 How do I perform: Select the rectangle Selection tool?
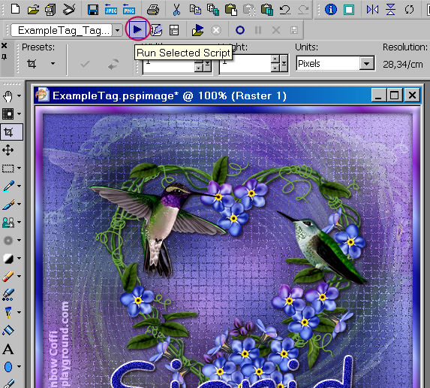8,168
